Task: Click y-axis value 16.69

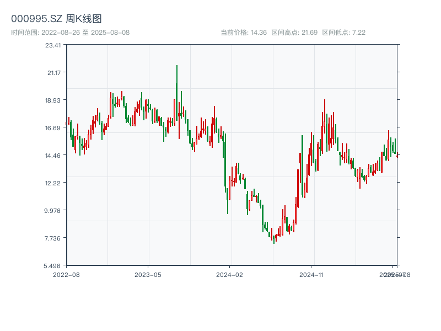Action: click(x=53, y=128)
